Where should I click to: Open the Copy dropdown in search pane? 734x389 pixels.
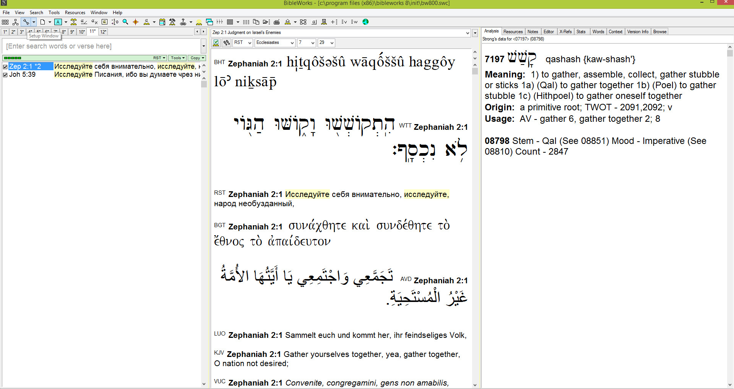click(197, 58)
